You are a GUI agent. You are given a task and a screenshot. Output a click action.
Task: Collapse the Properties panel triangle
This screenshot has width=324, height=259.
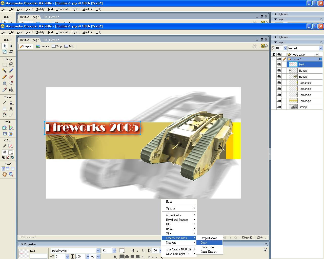[x=22, y=244]
